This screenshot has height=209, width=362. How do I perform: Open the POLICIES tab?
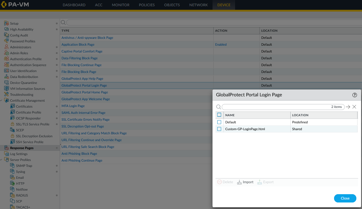point(147,5)
